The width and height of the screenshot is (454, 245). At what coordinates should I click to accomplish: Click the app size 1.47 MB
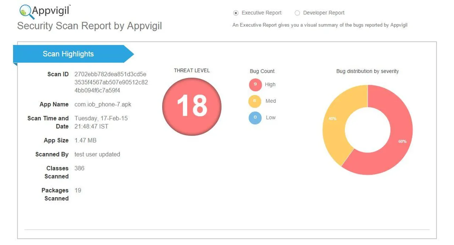tap(85, 141)
